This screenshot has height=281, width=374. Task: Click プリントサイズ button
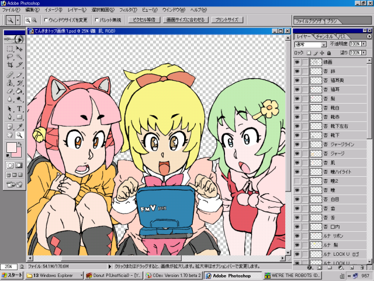click(227, 20)
